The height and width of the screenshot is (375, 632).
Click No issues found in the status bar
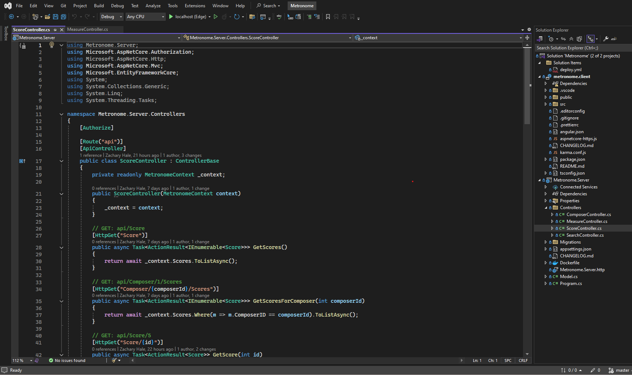(70, 360)
